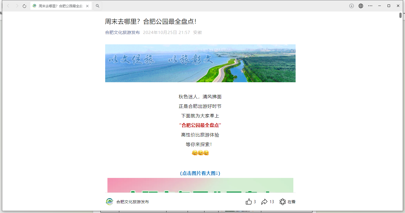Minimize the article window

coord(380,6)
